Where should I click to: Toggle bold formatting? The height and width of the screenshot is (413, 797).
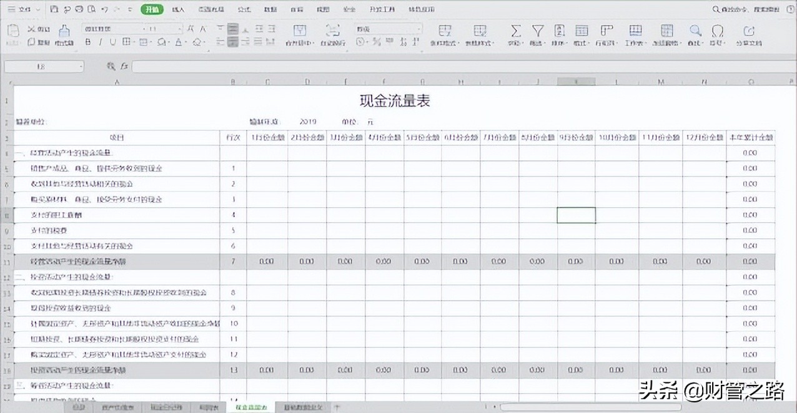(x=87, y=42)
